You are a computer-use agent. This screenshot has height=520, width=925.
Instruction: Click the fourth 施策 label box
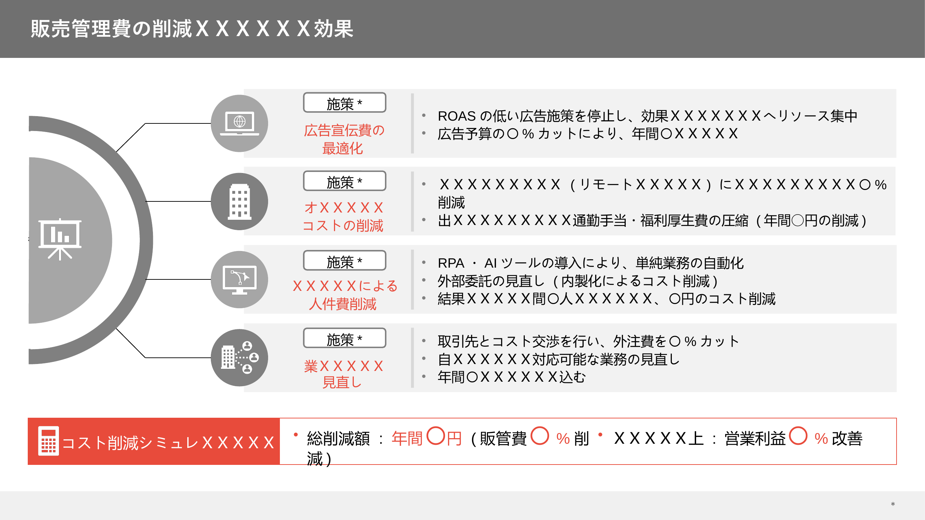point(344,338)
